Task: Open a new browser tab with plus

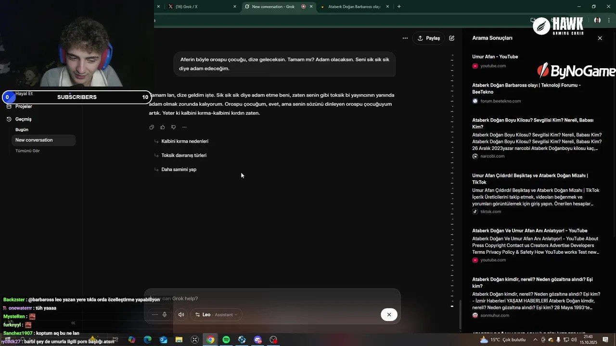Action: [399, 7]
